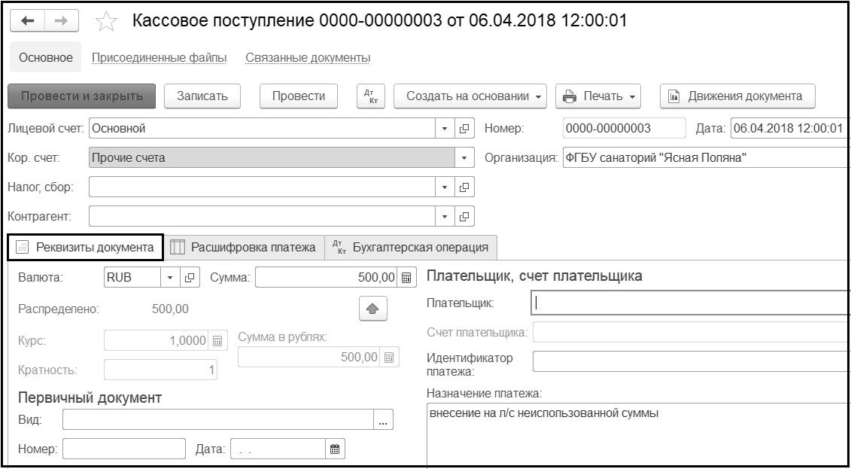Click the Назначение платежа text area
Screen dimensions: 851x469
638,434
